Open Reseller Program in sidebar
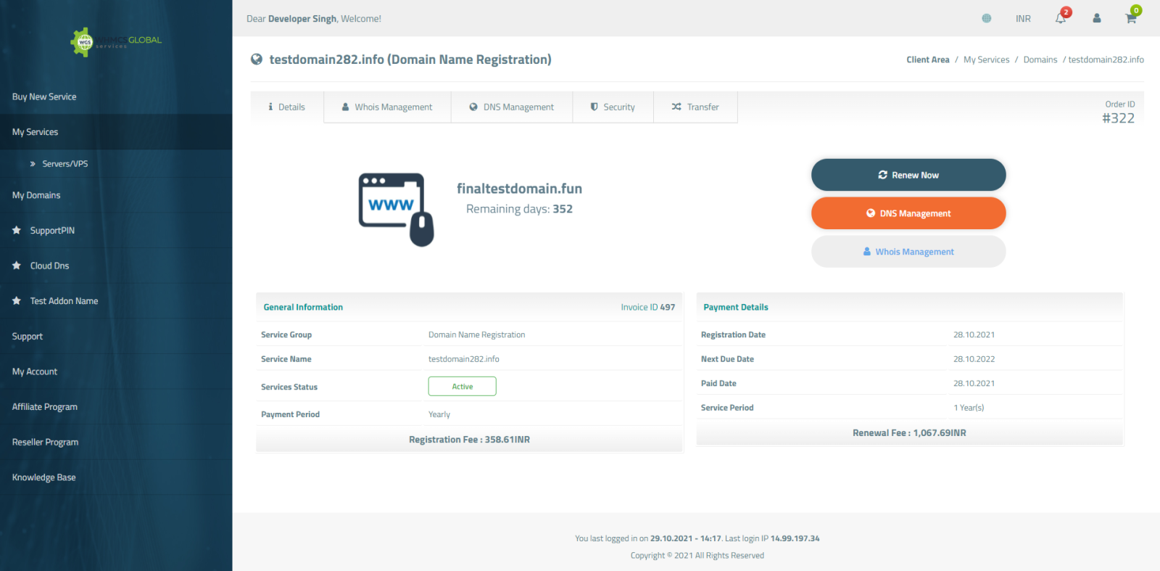Screen dimensions: 1160x571 point(116,442)
